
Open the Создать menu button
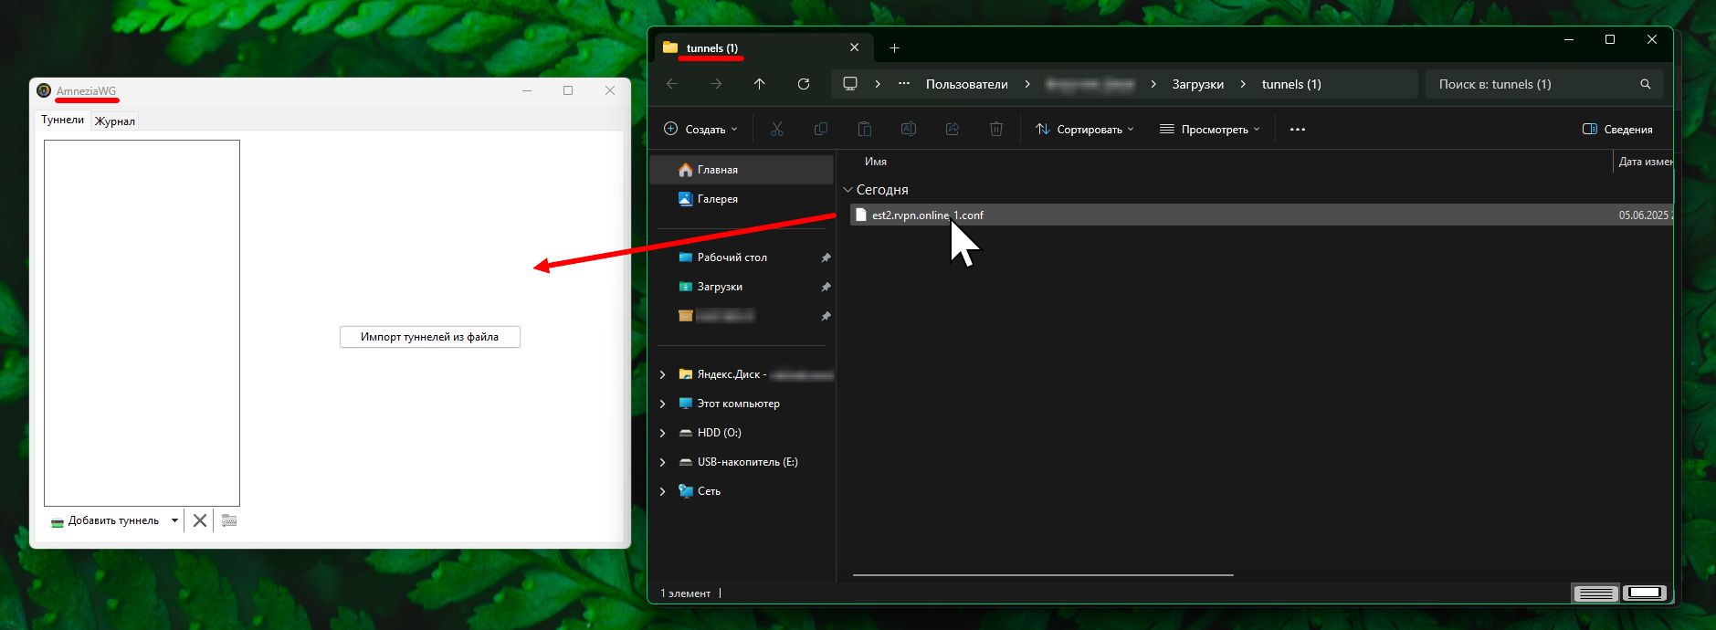(x=700, y=130)
